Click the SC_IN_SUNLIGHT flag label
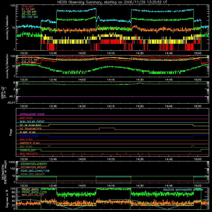 pos(30,125)
